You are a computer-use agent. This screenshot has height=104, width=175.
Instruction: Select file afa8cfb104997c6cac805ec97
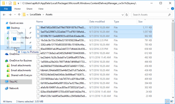click(94, 87)
